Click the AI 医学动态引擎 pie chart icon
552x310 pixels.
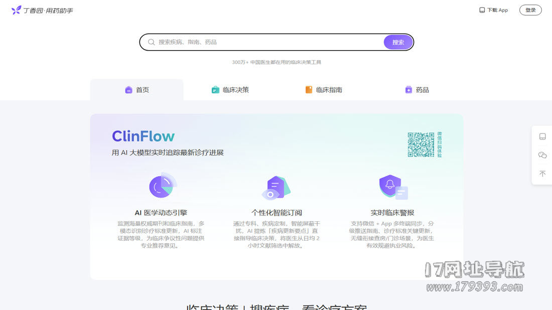click(x=162, y=186)
